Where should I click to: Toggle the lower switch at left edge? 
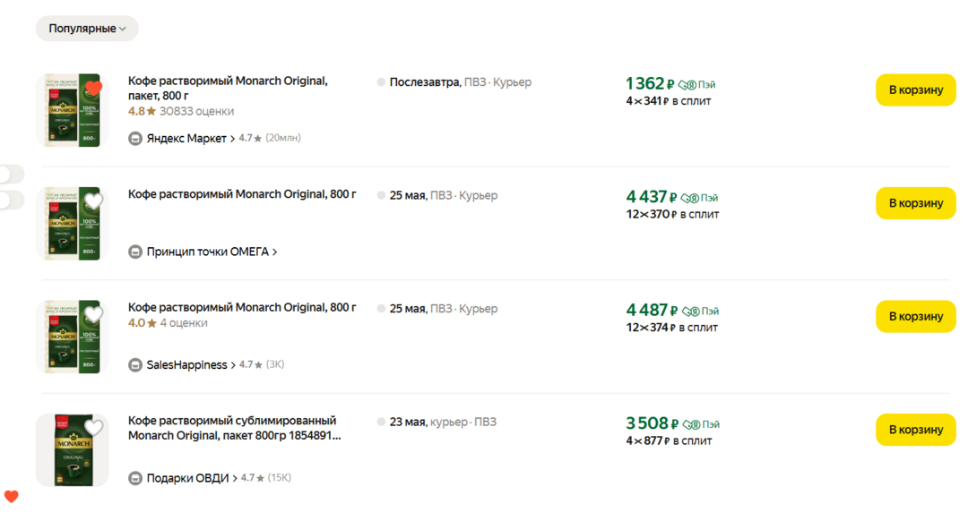point(12,201)
